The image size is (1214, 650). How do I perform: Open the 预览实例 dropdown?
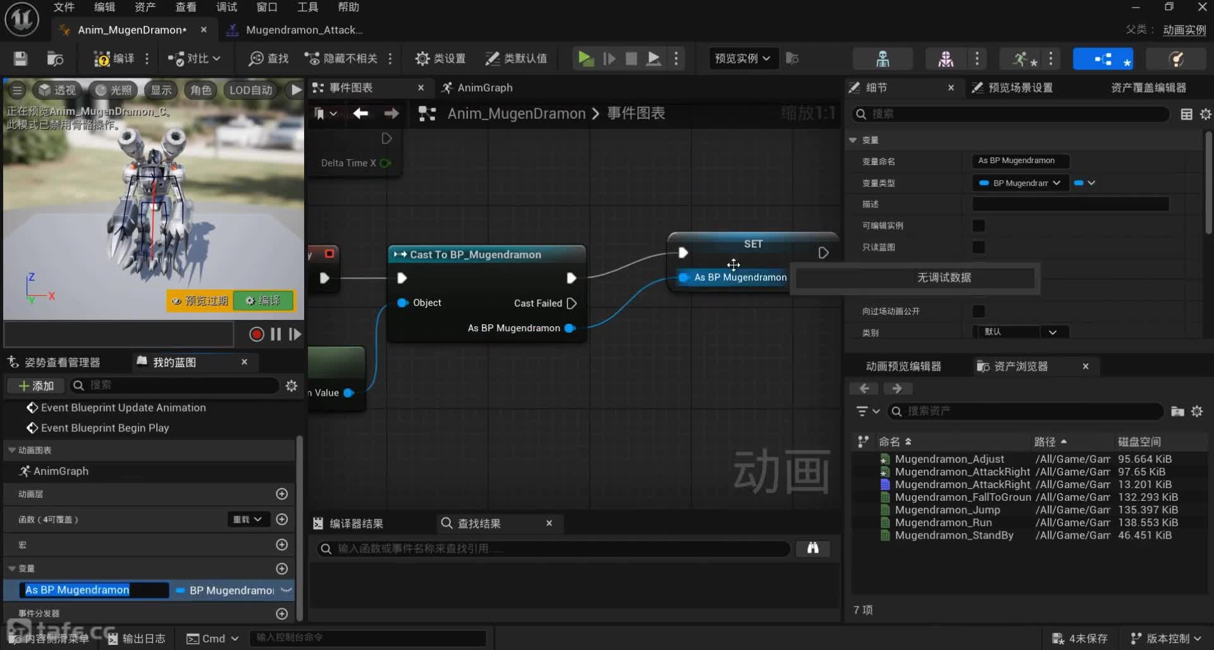click(742, 59)
